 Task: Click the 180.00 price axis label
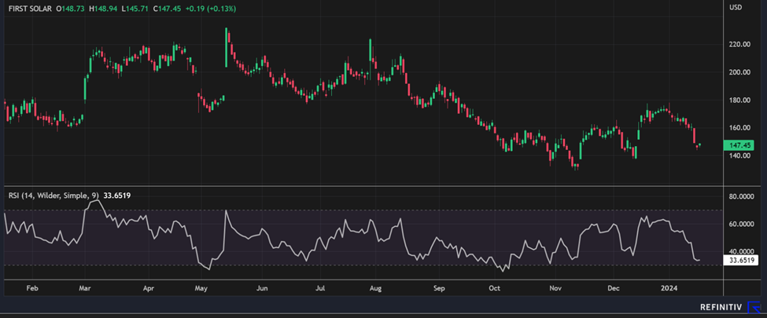pyautogui.click(x=740, y=101)
